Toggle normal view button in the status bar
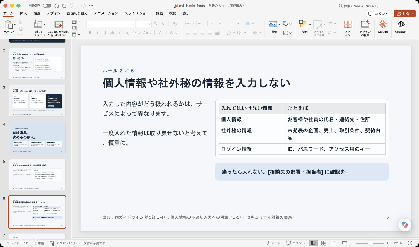 click(x=313, y=243)
